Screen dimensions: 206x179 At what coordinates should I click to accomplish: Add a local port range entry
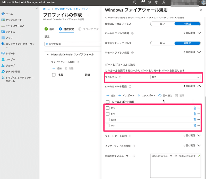[x=111, y=95]
